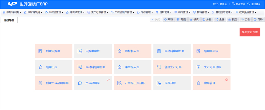The image size is (265, 110).
Task: Click the 刷新 refresh button
Action: click(x=169, y=19)
